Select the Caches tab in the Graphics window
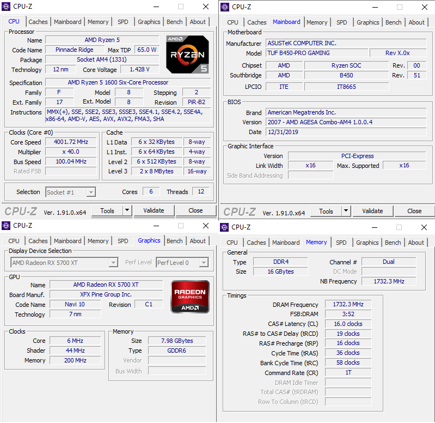The width and height of the screenshot is (435, 423). click(38, 241)
